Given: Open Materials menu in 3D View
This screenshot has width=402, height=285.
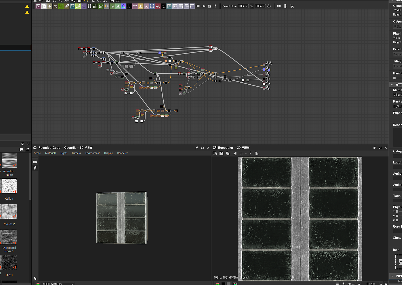Looking at the screenshot, I should (x=51, y=153).
